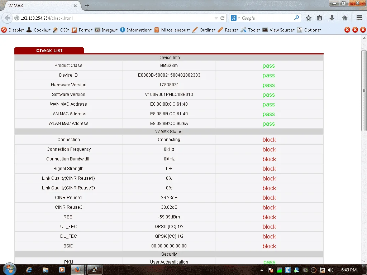This screenshot has width=367, height=275.
Task: Open the Windows Start button
Action: tap(9, 269)
